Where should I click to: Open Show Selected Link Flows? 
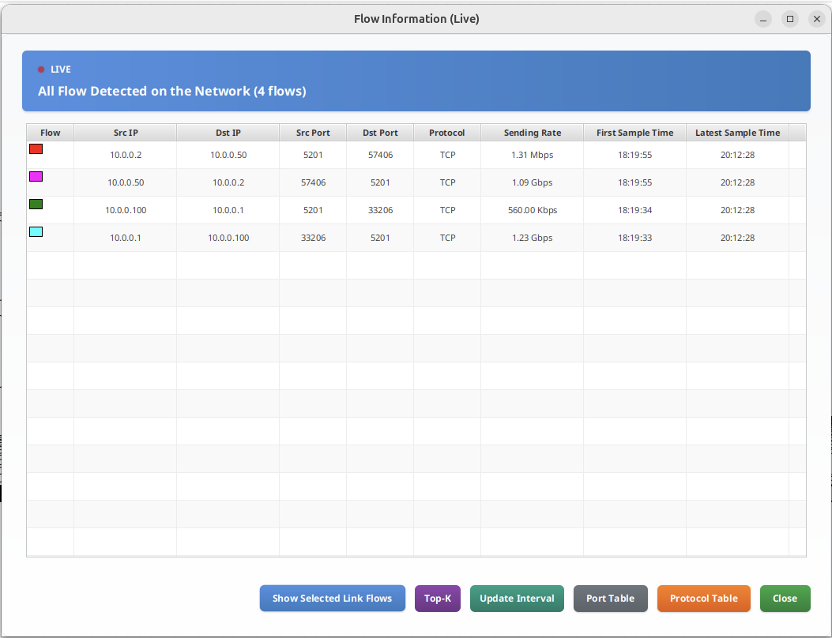coord(332,599)
